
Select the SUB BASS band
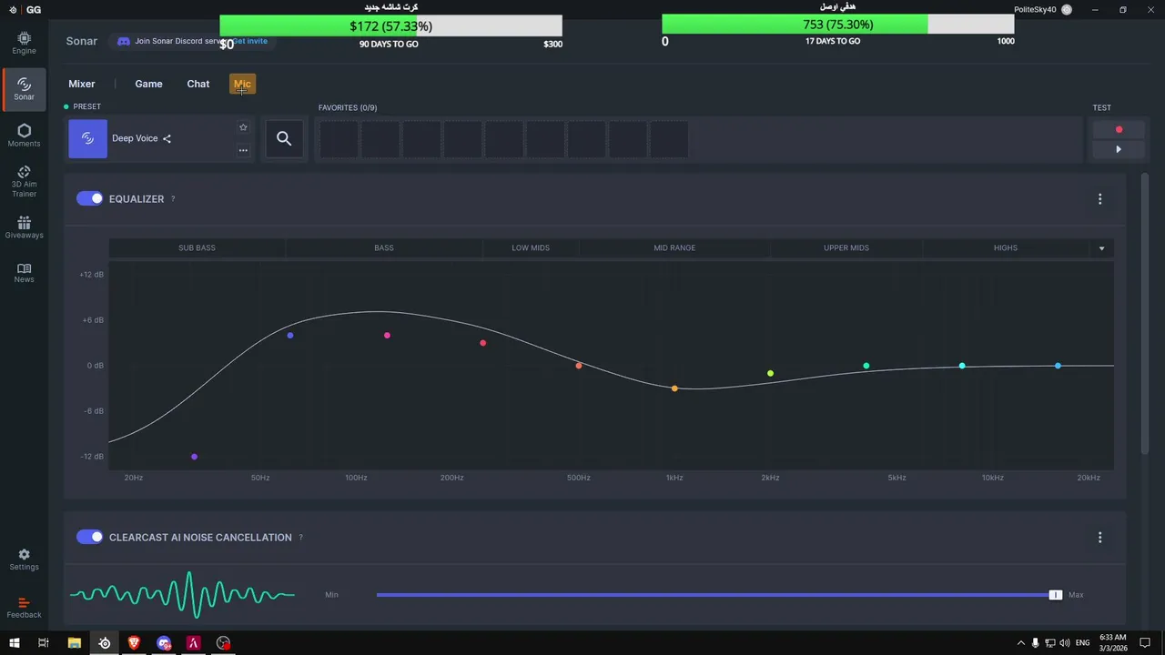coord(198,247)
